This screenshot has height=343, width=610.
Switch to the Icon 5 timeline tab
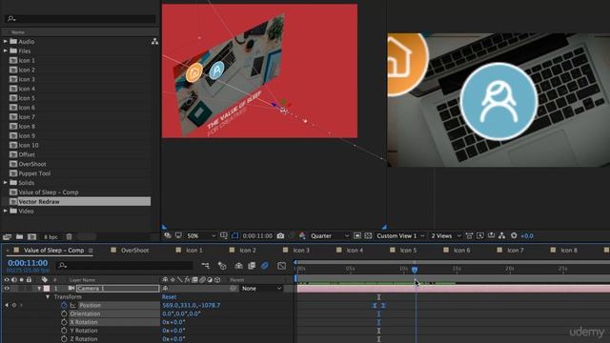tap(408, 251)
